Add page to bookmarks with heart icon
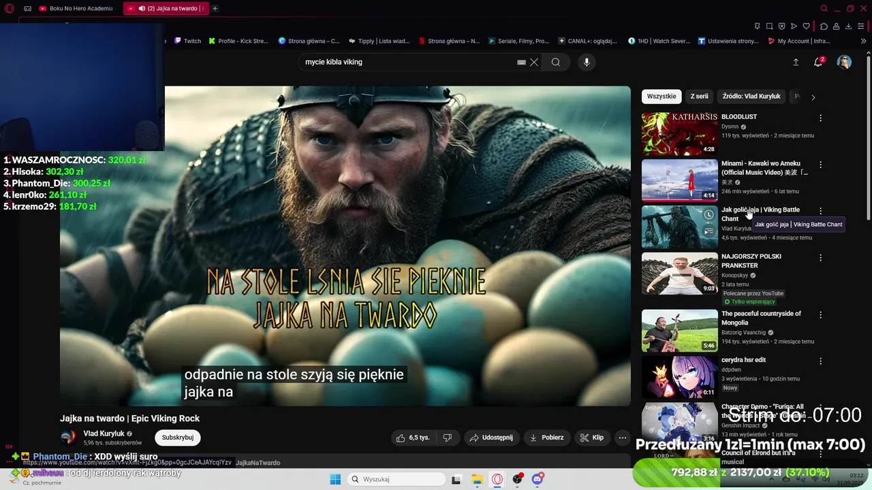 tap(806, 26)
